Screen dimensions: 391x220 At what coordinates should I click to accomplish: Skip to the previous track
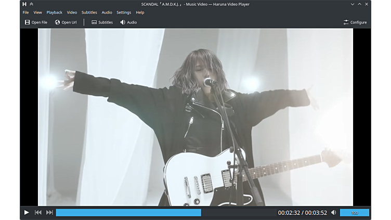pos(38,212)
